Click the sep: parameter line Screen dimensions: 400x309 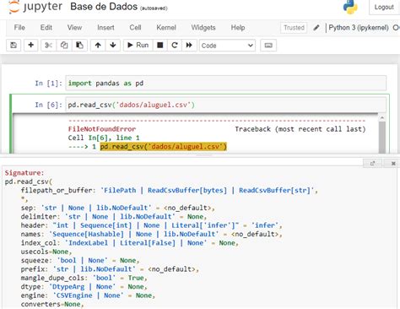pyautogui.click(x=117, y=208)
